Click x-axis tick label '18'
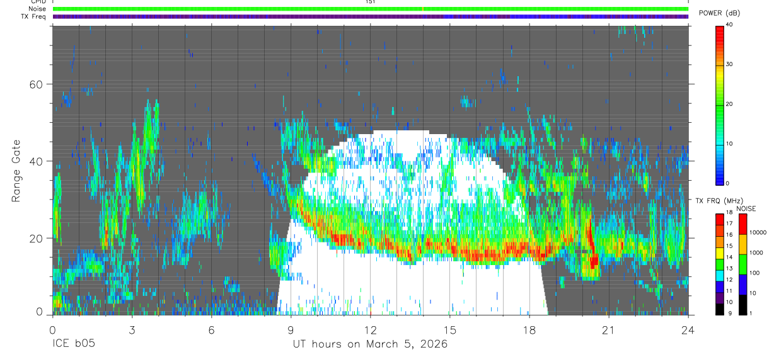The height and width of the screenshot is (357, 774). click(x=529, y=330)
